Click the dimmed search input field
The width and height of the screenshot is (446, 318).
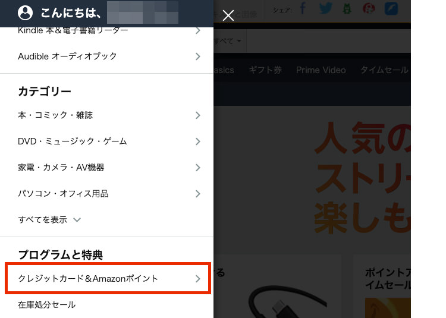click(x=328, y=41)
